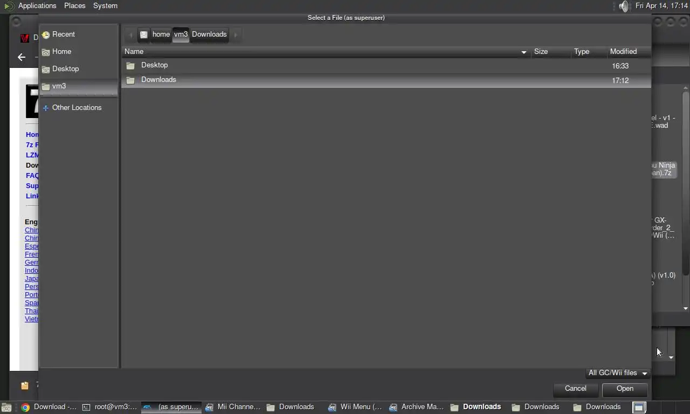Switch to the (as superu... taskbar entry
The width and height of the screenshot is (690, 414).
pos(172,407)
